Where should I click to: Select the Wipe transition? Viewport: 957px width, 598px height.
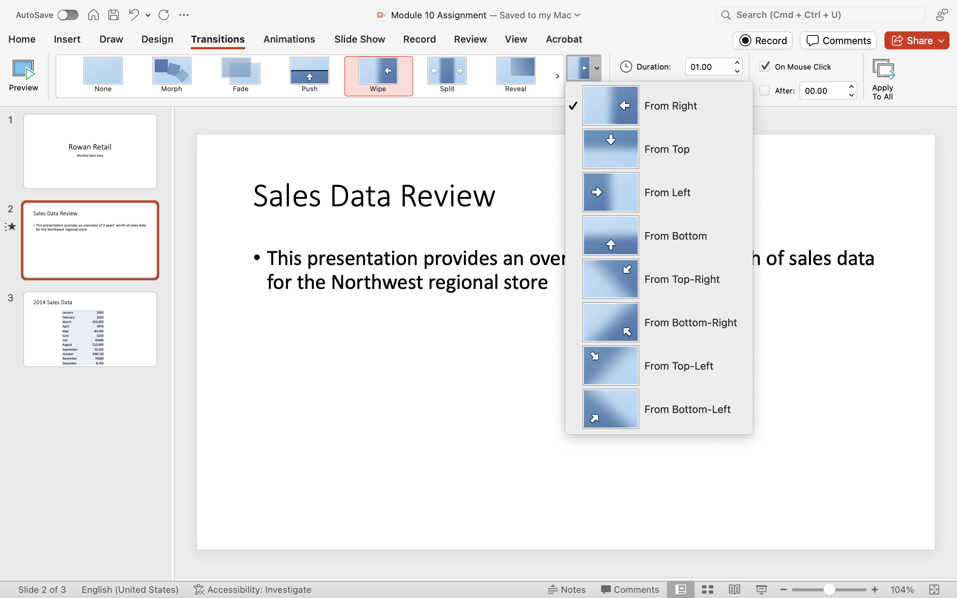pos(378,75)
